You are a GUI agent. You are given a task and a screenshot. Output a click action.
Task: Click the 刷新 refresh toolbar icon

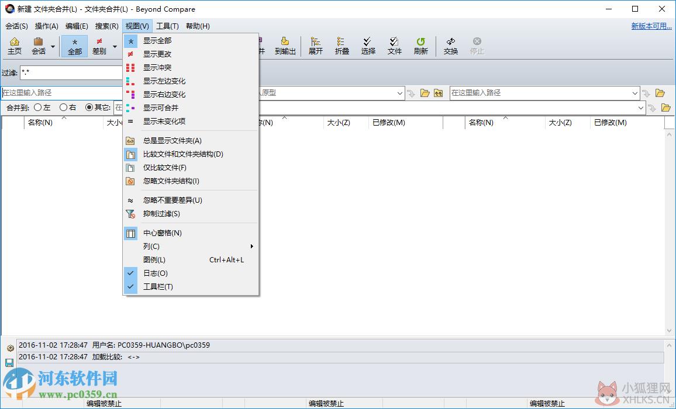pyautogui.click(x=420, y=46)
